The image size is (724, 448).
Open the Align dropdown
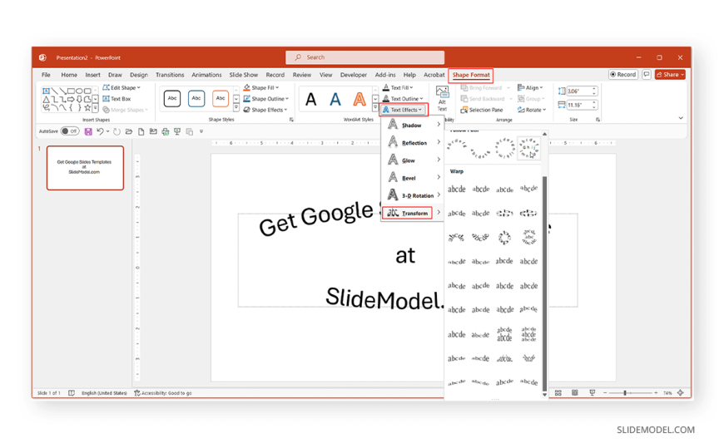pos(530,87)
